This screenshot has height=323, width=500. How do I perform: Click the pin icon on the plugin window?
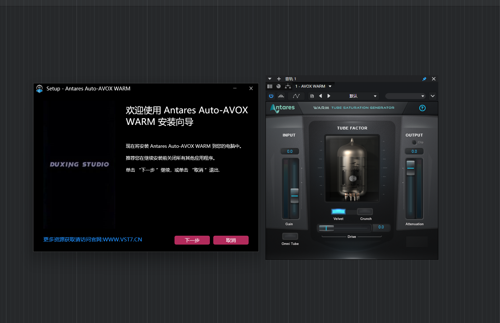tap(424, 79)
